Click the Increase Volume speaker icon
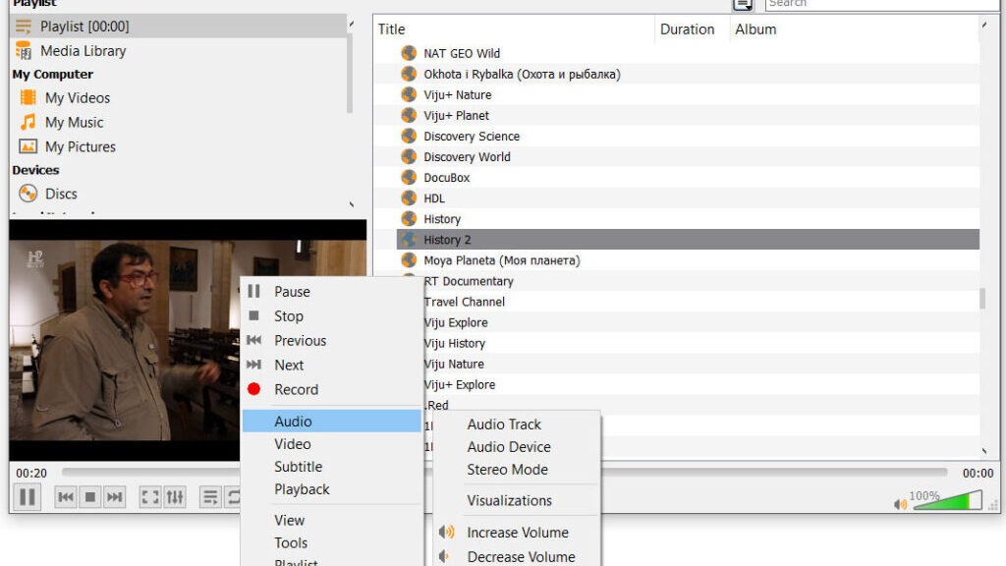The height and width of the screenshot is (566, 1006). click(x=447, y=532)
